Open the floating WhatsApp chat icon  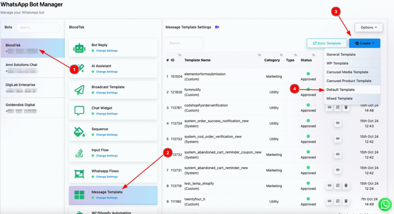coord(385,204)
